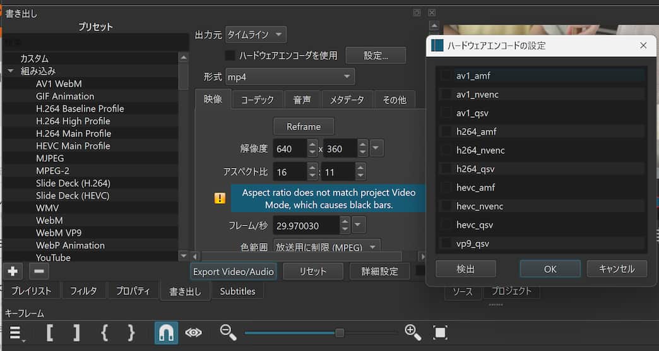Remove export preset with minus button
This screenshot has width=659, height=351.
(x=39, y=271)
